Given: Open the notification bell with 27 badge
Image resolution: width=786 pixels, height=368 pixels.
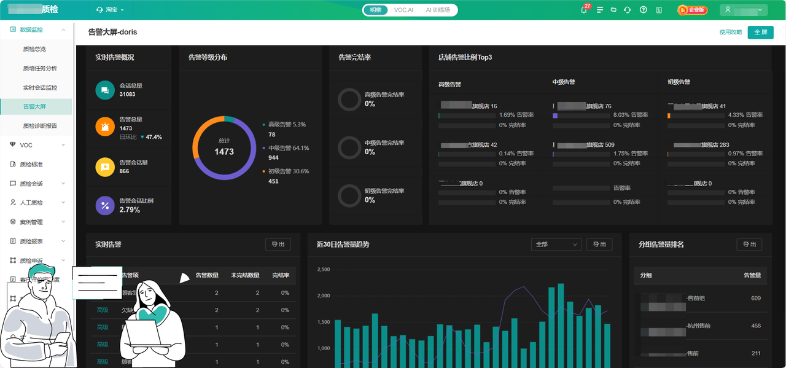Looking at the screenshot, I should (584, 10).
